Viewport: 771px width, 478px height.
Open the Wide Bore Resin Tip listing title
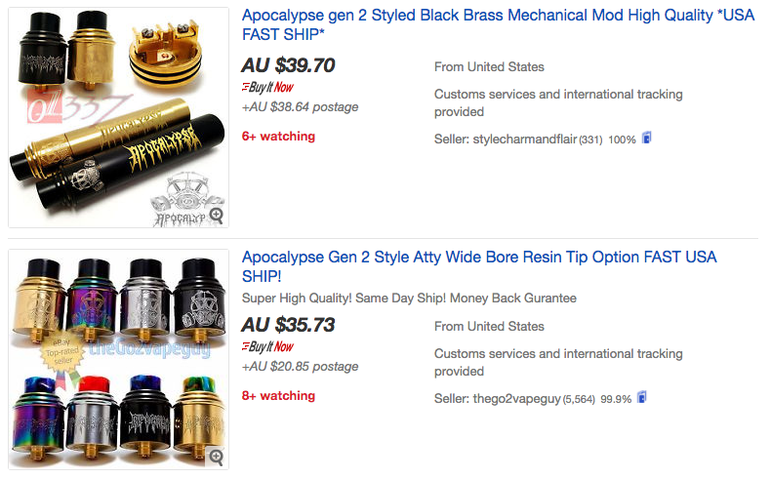479,266
